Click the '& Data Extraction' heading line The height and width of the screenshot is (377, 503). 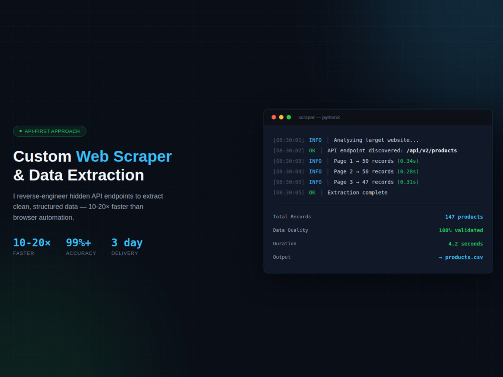(78, 175)
